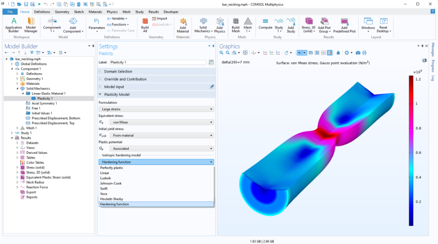The image size is (438, 244).
Task: Select Ludwik from the hardening list
Action: [x=157, y=178]
